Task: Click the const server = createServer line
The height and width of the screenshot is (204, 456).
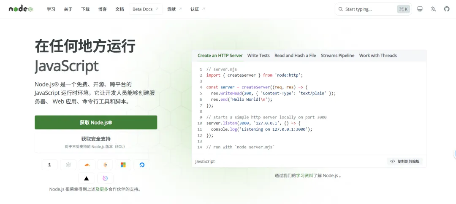Action: 257,87
